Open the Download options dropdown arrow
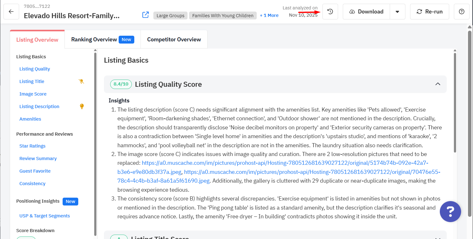 pos(397,12)
